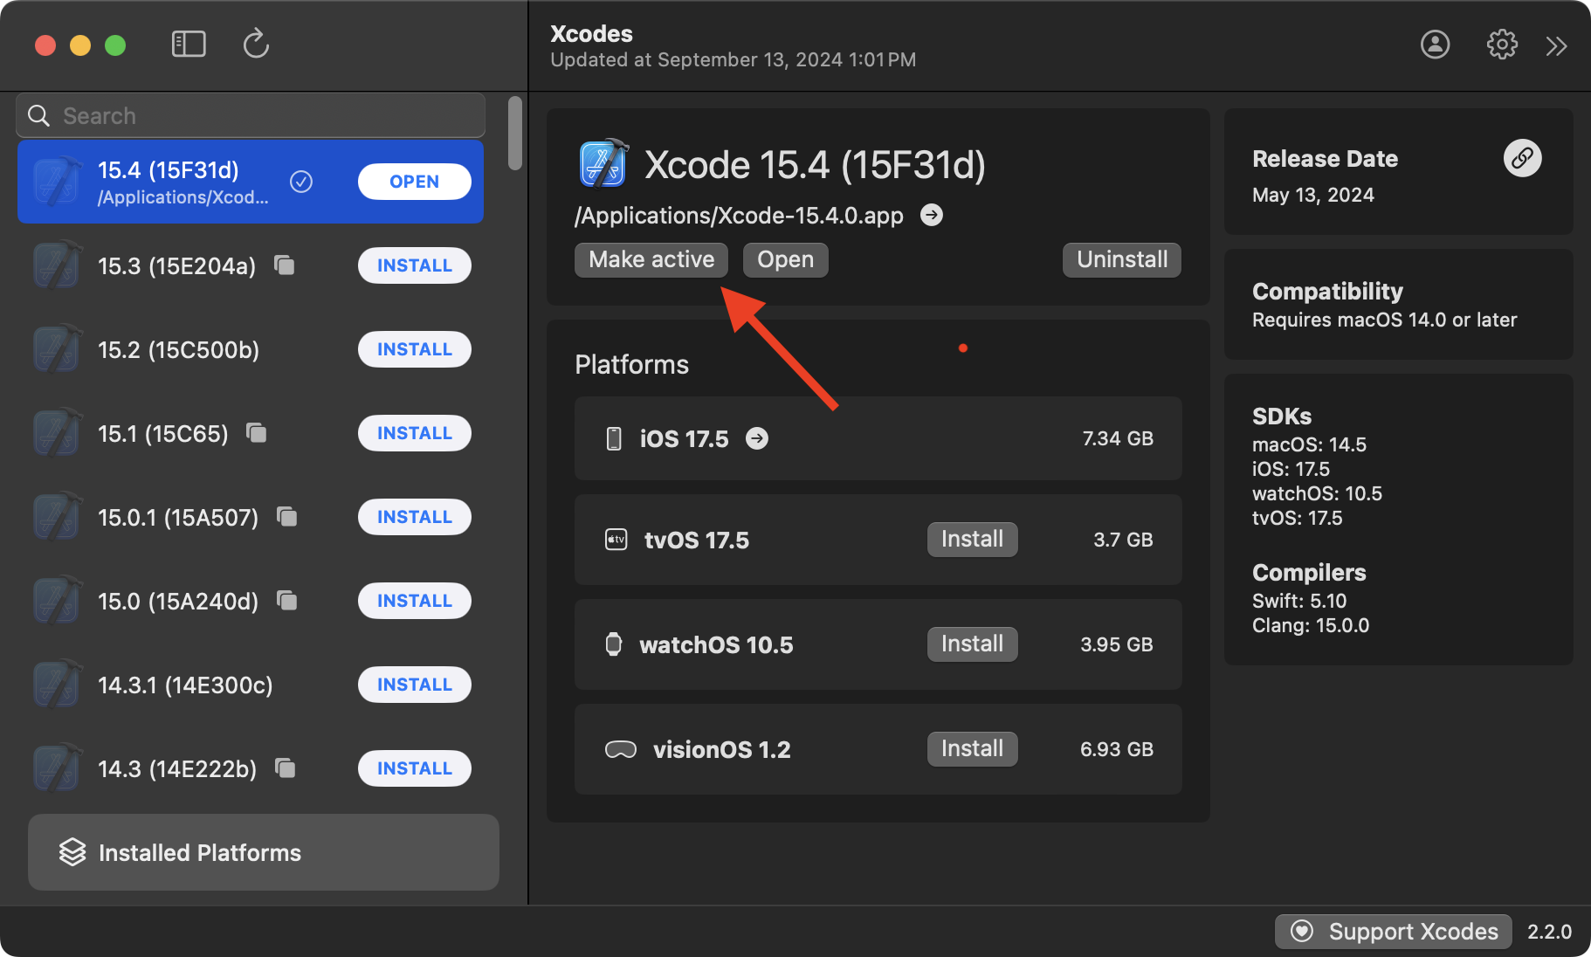Select Xcode 15.2 (15C500b) in list
1591x957 pixels.
(178, 350)
